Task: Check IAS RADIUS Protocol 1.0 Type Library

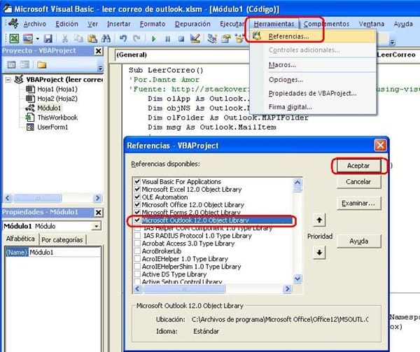Action: pyautogui.click(x=137, y=236)
